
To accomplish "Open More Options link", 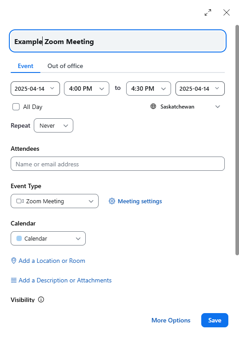I will pyautogui.click(x=171, y=320).
